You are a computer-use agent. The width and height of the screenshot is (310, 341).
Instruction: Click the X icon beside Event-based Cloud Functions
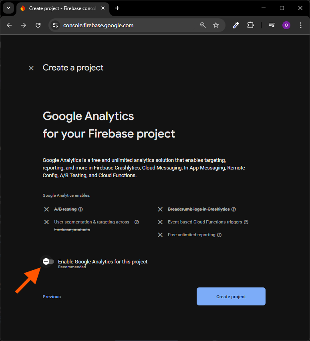click(x=160, y=222)
